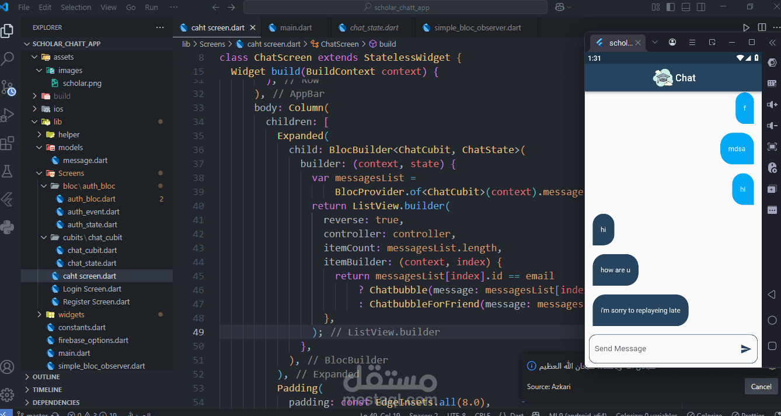Close the caht screen.dart tab
This screenshot has width=781, height=416.
(x=253, y=27)
